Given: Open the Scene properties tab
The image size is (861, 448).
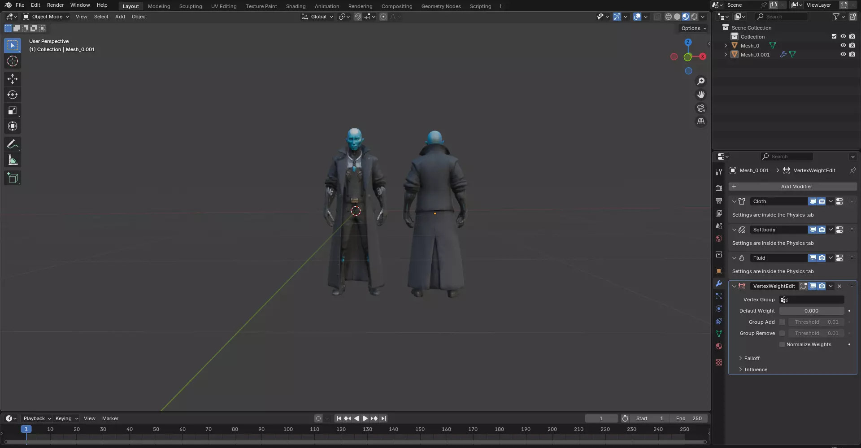Looking at the screenshot, I should click(x=719, y=226).
